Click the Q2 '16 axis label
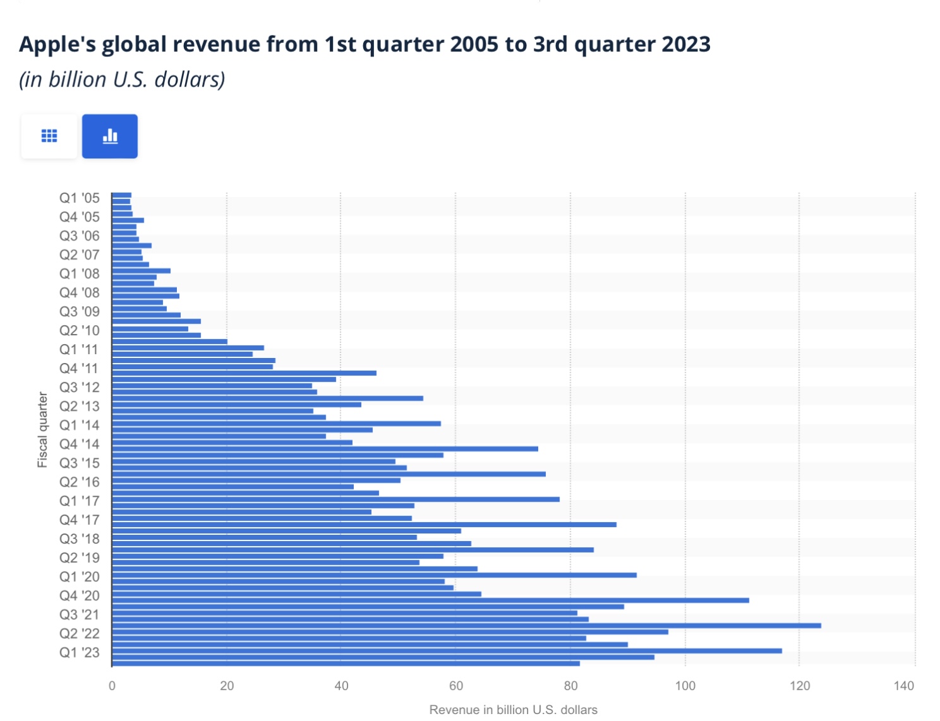Image resolution: width=940 pixels, height=721 pixels. coord(80,482)
